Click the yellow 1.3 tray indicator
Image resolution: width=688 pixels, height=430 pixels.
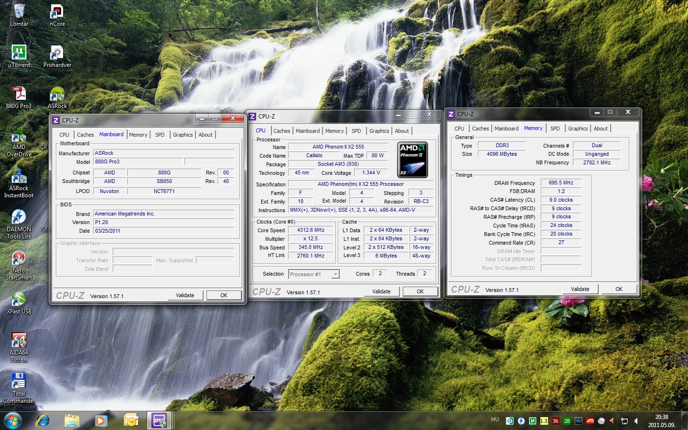544,421
